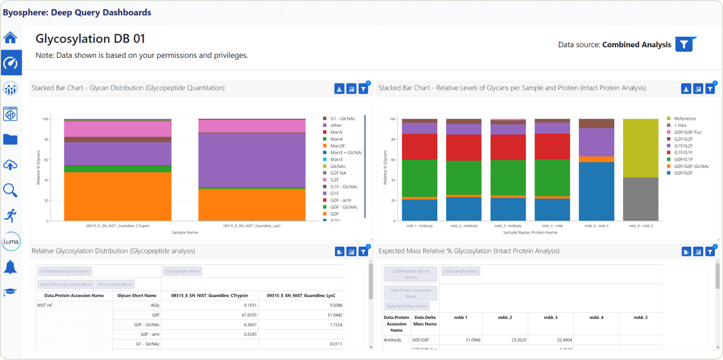Open the notifications bell in sidebar
Viewport: 723px width, 360px height.
tap(11, 267)
